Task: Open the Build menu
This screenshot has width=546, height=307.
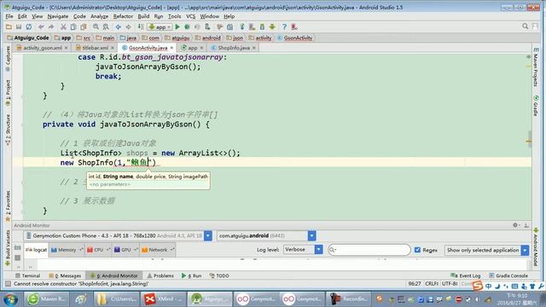Action: (143, 16)
